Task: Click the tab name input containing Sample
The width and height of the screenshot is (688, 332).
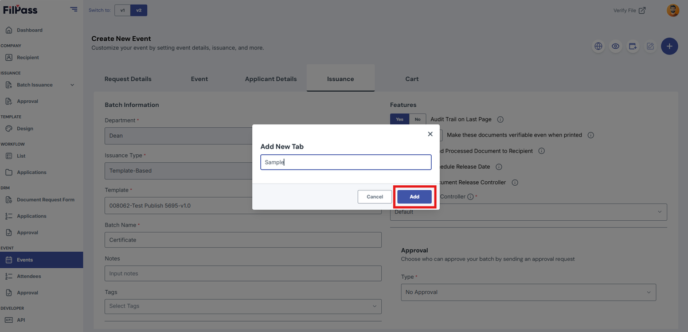Action: [x=346, y=162]
